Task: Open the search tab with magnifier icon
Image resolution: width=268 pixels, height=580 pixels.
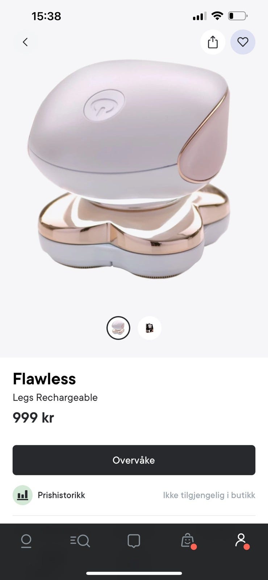Action: [x=80, y=541]
